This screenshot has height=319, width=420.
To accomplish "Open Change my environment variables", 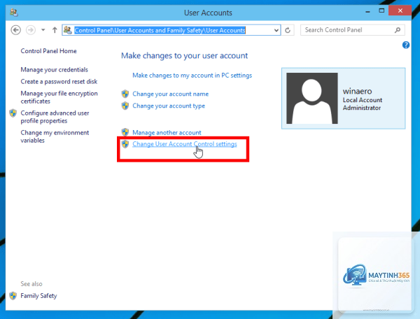I will [55, 136].
